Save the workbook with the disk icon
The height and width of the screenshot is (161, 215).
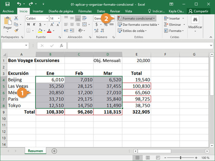click(7, 4)
